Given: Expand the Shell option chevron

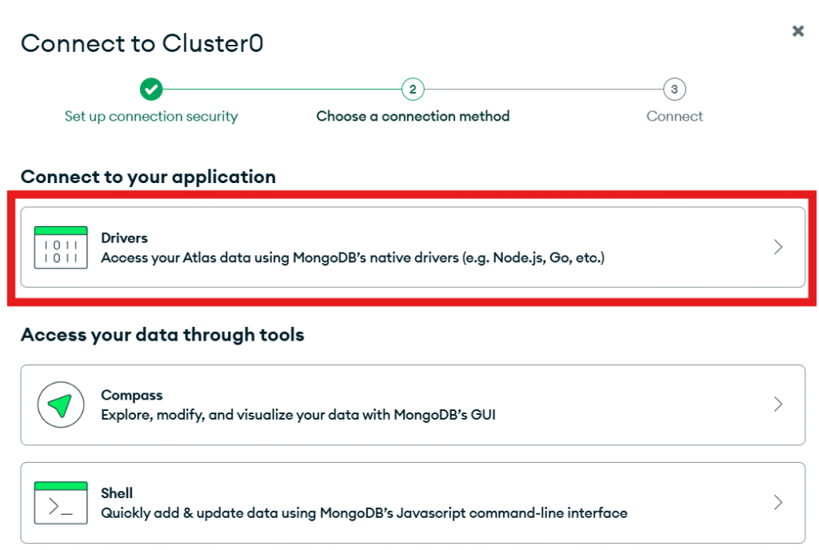Looking at the screenshot, I should tap(777, 502).
